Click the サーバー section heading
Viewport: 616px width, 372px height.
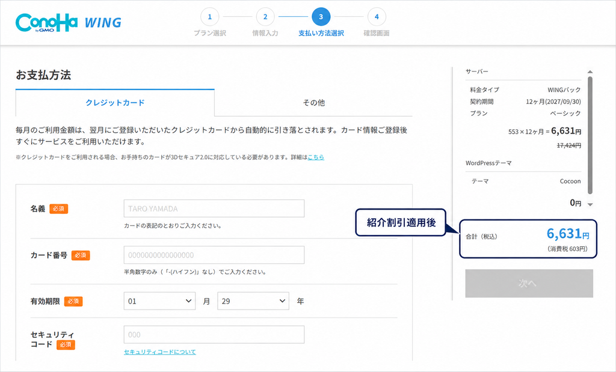pyautogui.click(x=476, y=72)
